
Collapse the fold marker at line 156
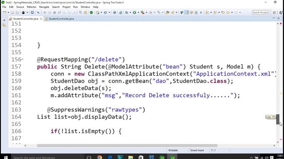pos(23,59)
